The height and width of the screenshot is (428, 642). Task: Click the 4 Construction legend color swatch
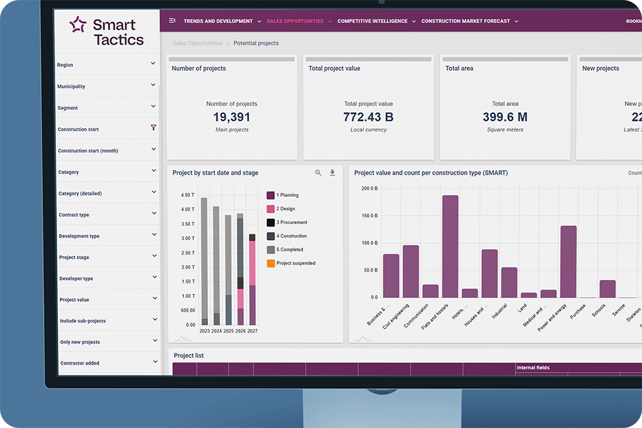[271, 236]
